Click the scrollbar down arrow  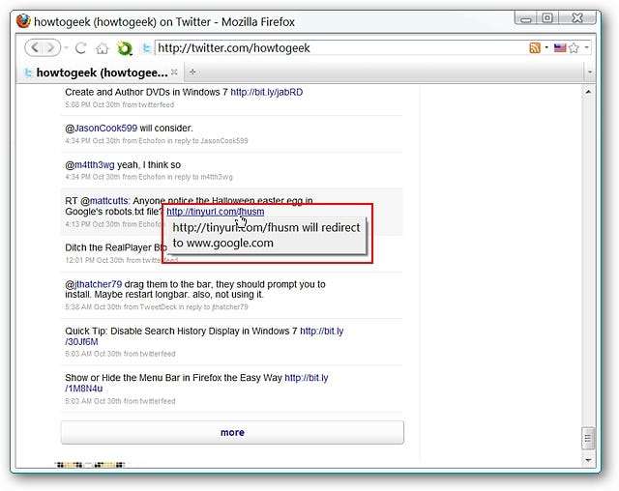coord(588,460)
